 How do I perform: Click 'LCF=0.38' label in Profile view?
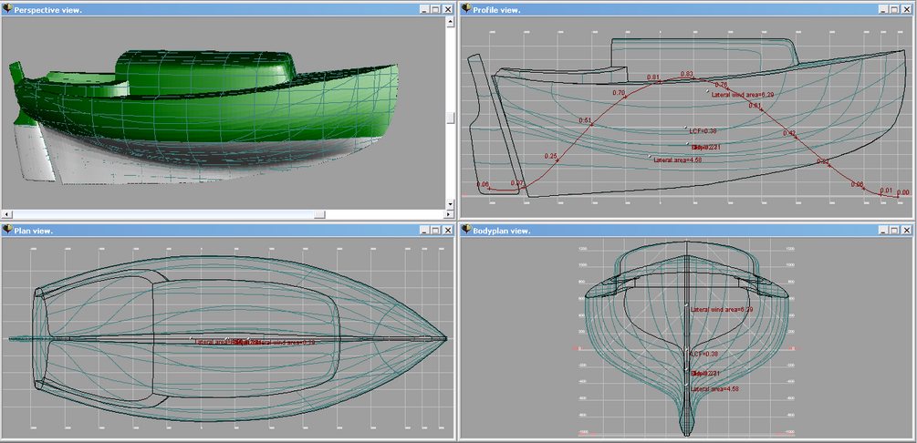tap(703, 131)
